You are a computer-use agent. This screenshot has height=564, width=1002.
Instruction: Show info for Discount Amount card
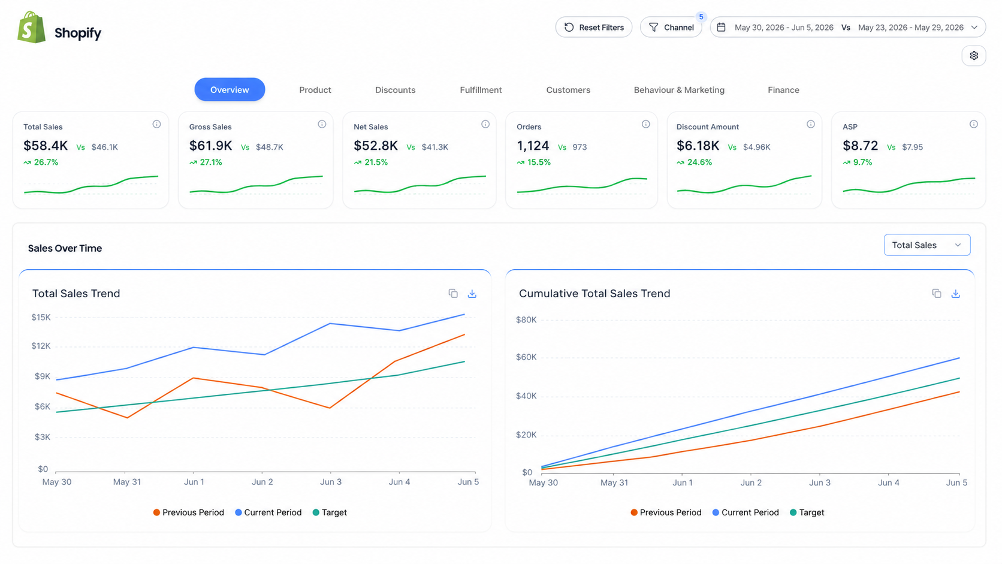click(810, 124)
